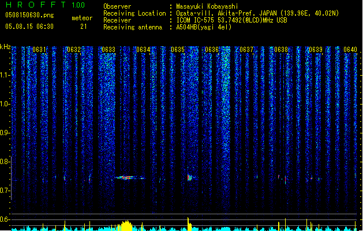This screenshot has height=231, width=363.
Task: Click the tall yellow intensity spike at 0635
Action: (189, 224)
